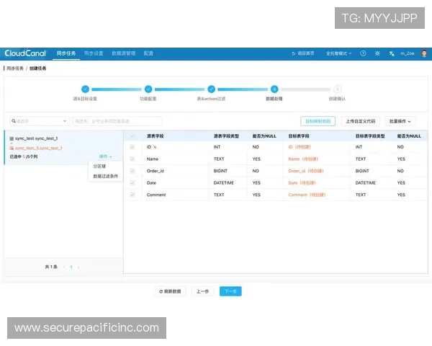Open the 全托管模式 mode dropdown
Screen dimensions: 432x346
pyautogui.click(x=338, y=53)
